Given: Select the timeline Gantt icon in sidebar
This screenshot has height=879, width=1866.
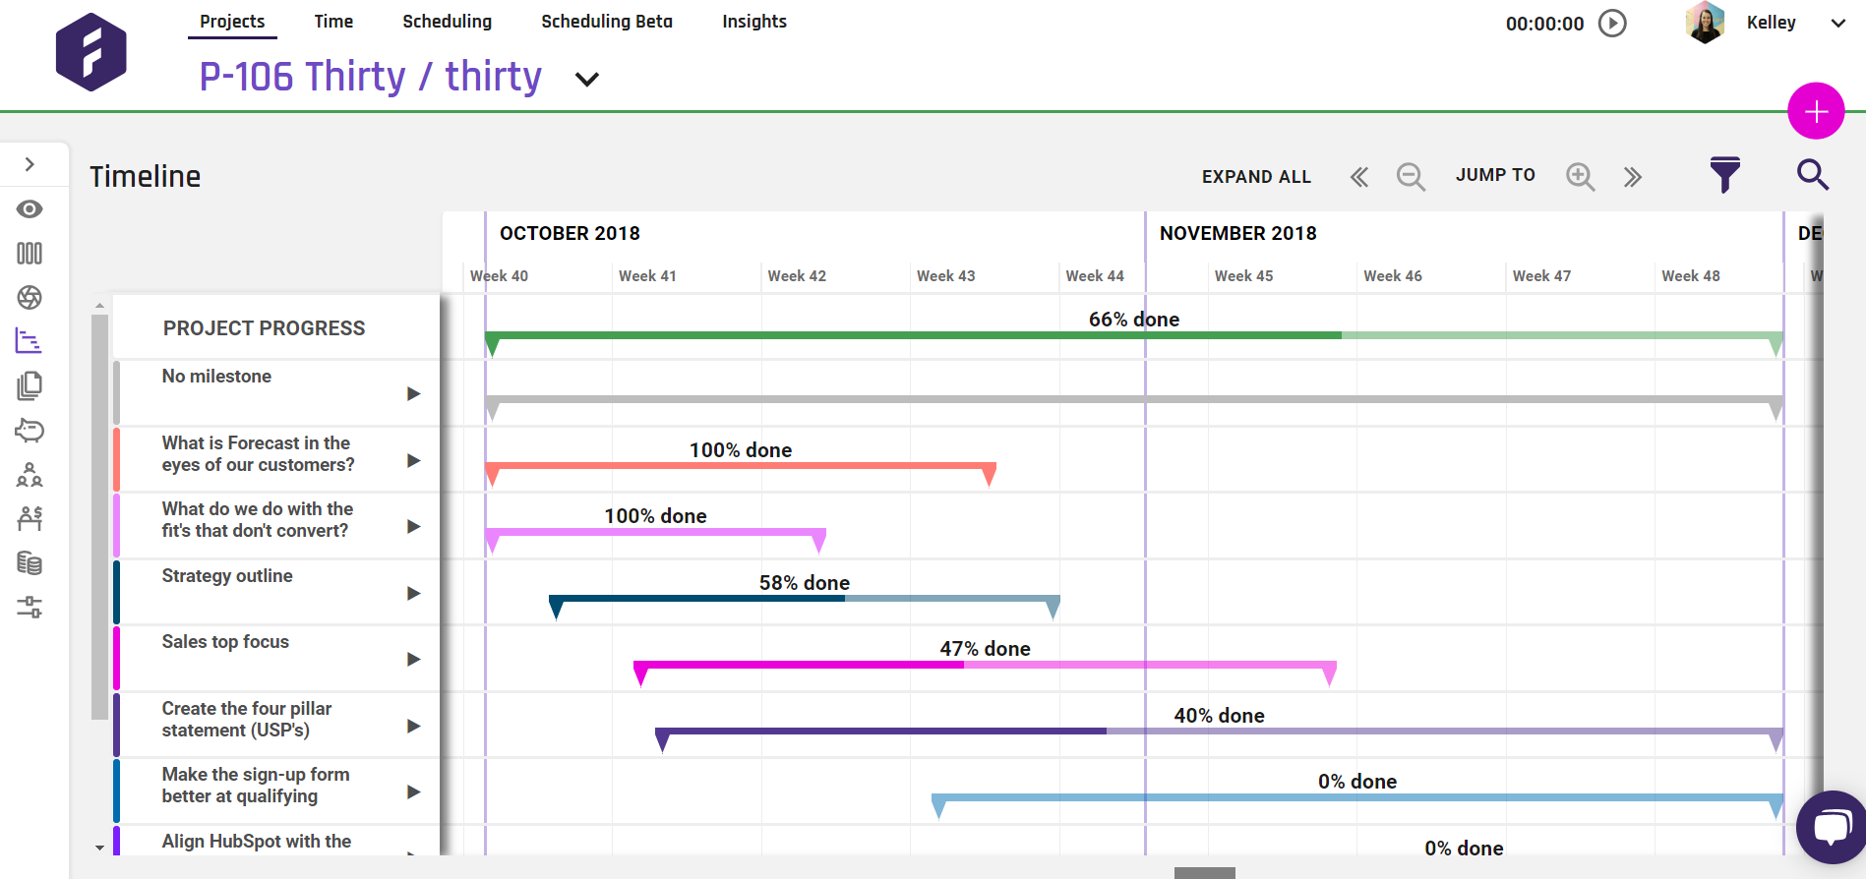Looking at the screenshot, I should tap(29, 341).
